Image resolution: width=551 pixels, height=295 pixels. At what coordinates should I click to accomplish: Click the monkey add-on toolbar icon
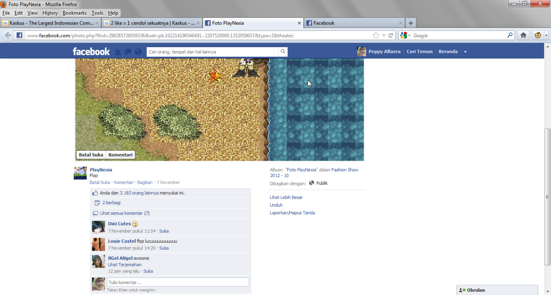click(x=538, y=35)
